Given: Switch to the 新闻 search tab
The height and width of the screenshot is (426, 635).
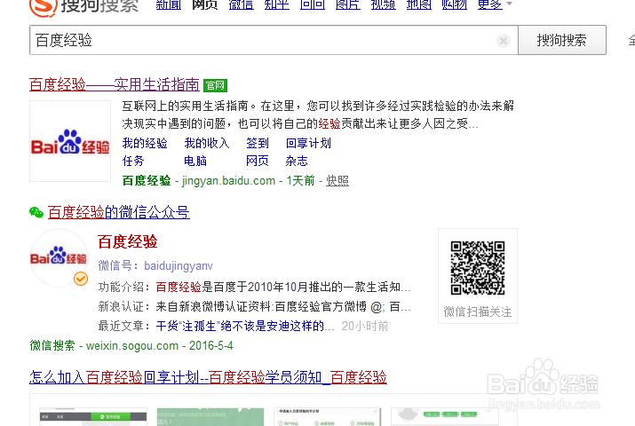Looking at the screenshot, I should [169, 4].
